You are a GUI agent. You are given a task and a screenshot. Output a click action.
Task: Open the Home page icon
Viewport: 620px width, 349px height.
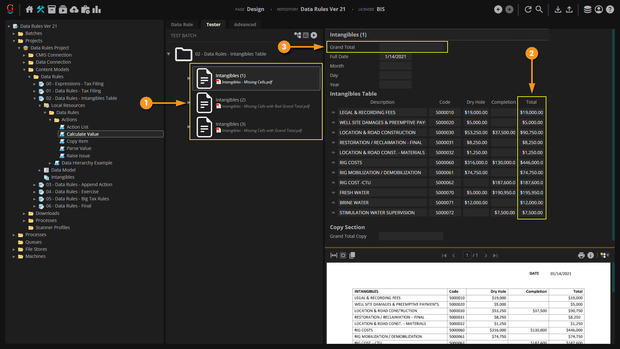pyautogui.click(x=29, y=9)
